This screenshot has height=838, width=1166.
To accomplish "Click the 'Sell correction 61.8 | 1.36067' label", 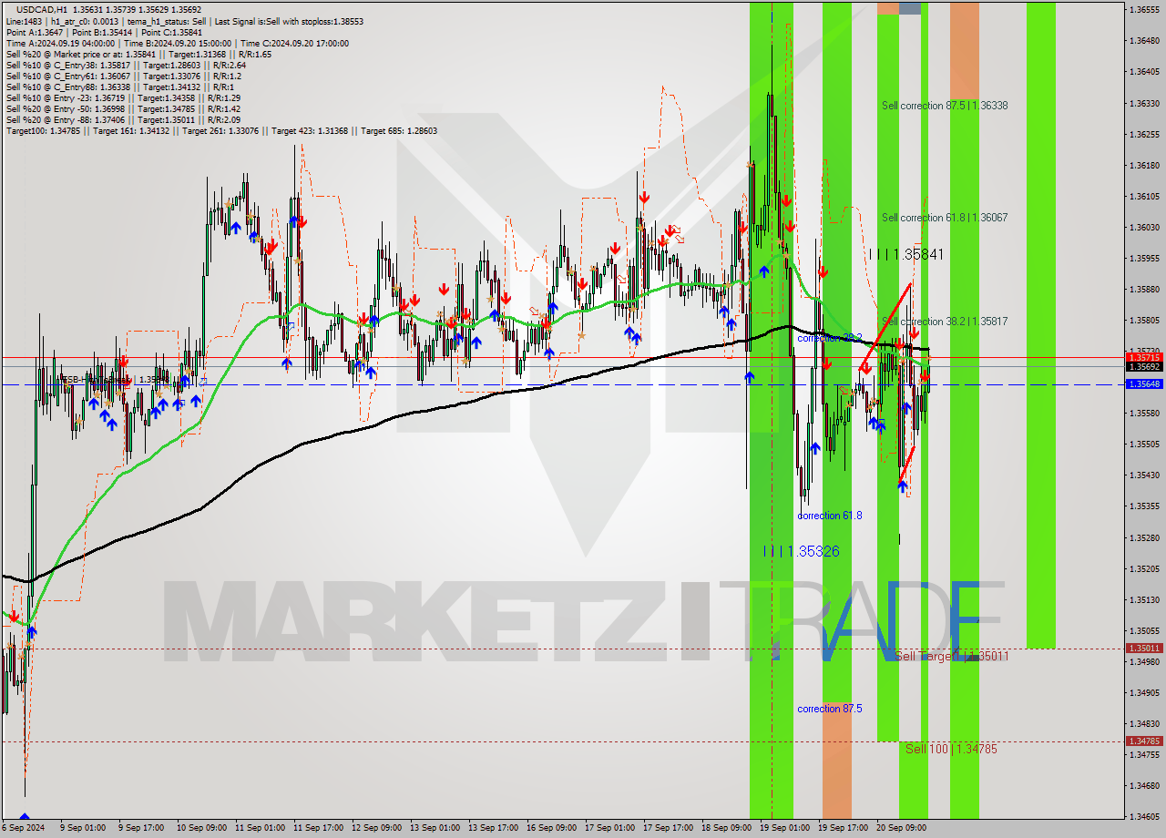I will click(945, 218).
